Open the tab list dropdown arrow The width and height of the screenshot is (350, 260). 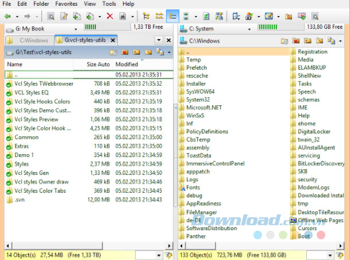pos(159,40)
